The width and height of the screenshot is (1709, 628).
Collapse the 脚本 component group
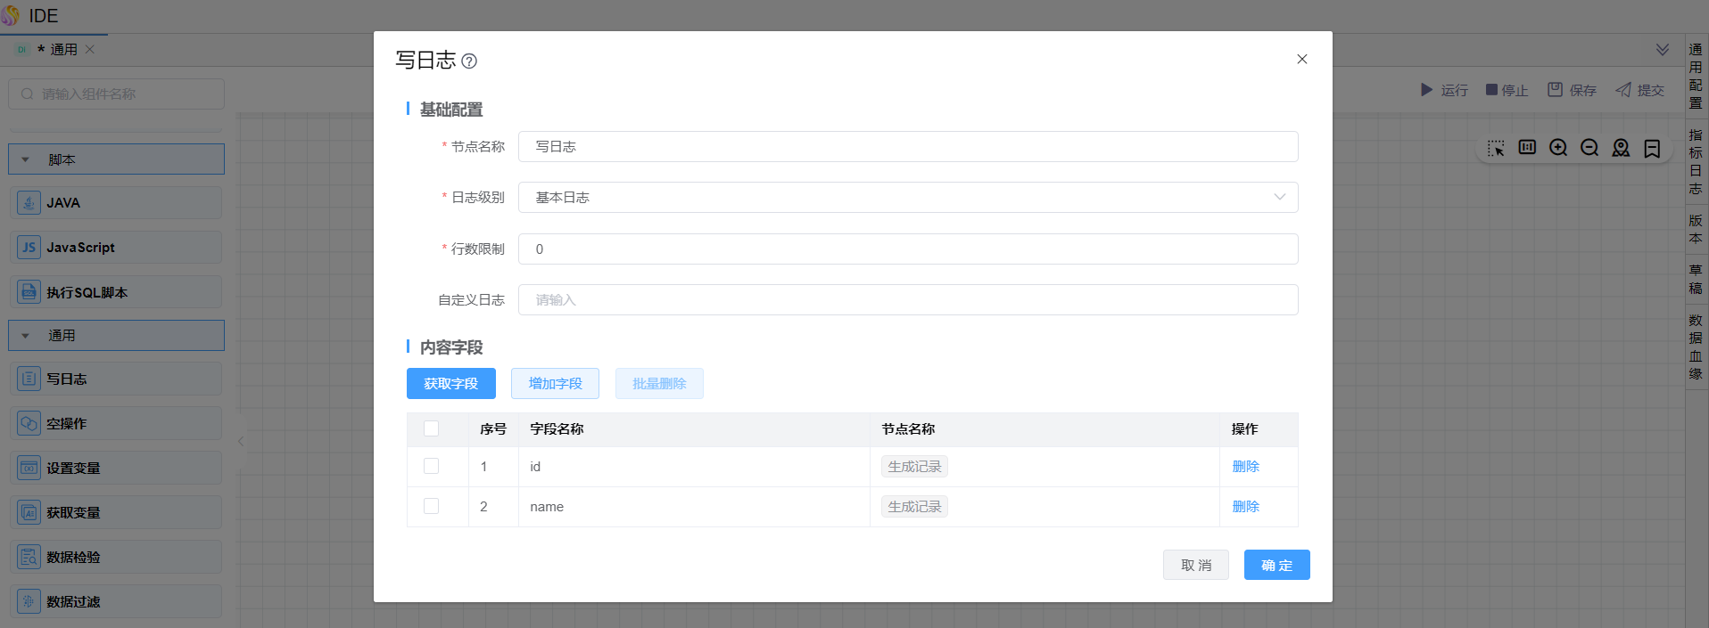(26, 160)
